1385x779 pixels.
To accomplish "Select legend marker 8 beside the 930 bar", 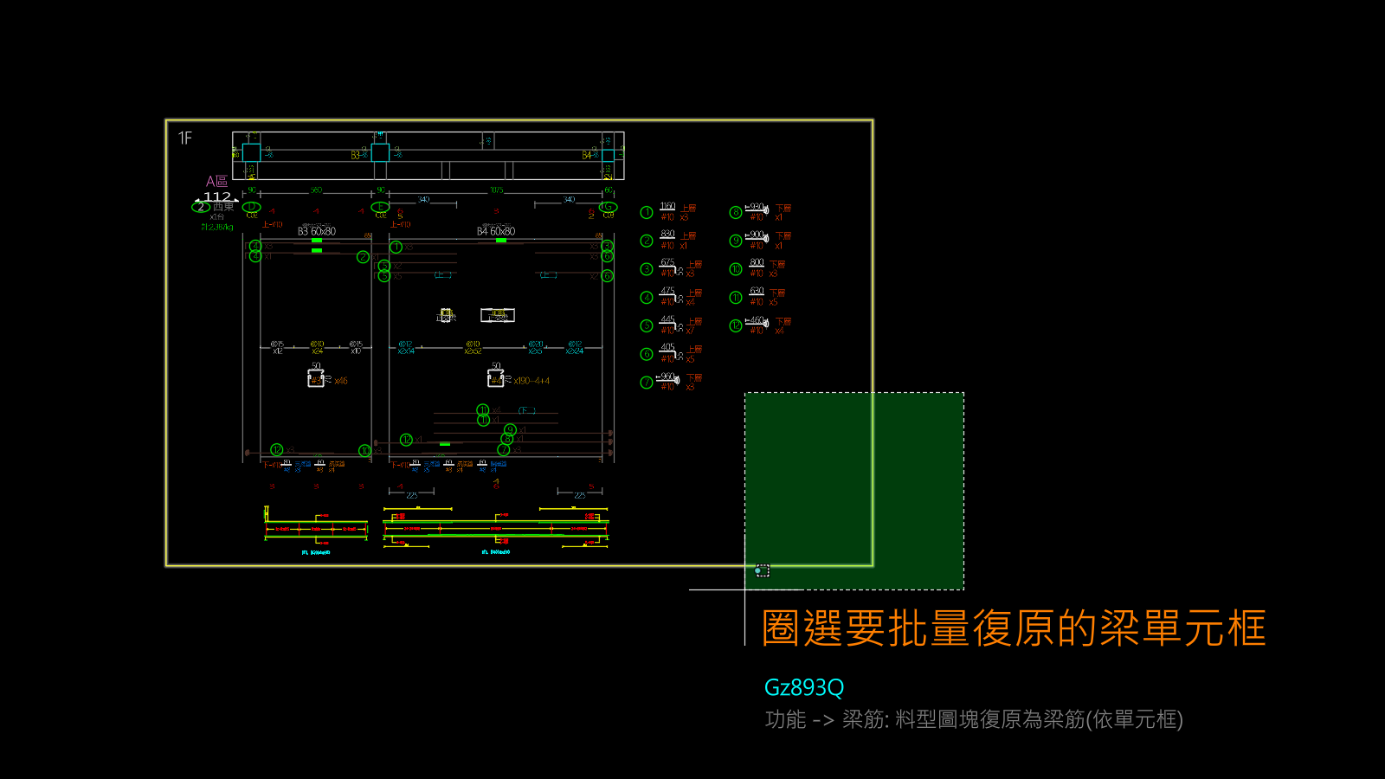I will click(736, 212).
